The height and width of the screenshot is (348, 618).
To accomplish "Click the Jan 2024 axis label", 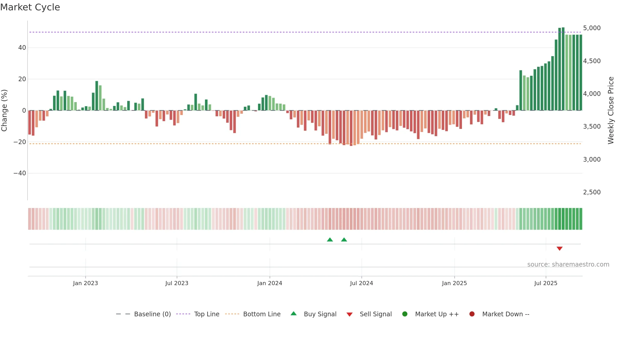I will click(270, 283).
